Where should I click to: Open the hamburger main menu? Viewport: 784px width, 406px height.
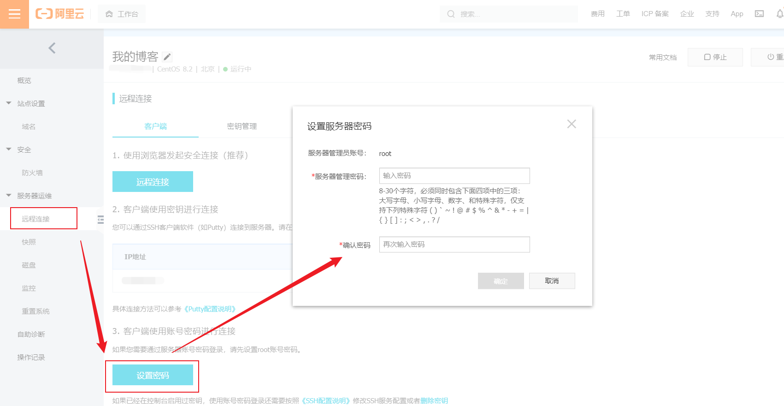pos(14,14)
